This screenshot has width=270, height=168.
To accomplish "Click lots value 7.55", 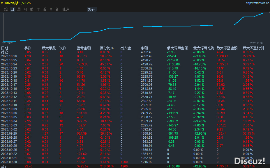I will click(x=28, y=64).
